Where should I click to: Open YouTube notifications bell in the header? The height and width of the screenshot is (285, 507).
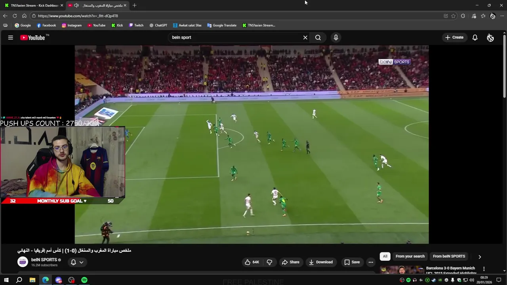475,38
